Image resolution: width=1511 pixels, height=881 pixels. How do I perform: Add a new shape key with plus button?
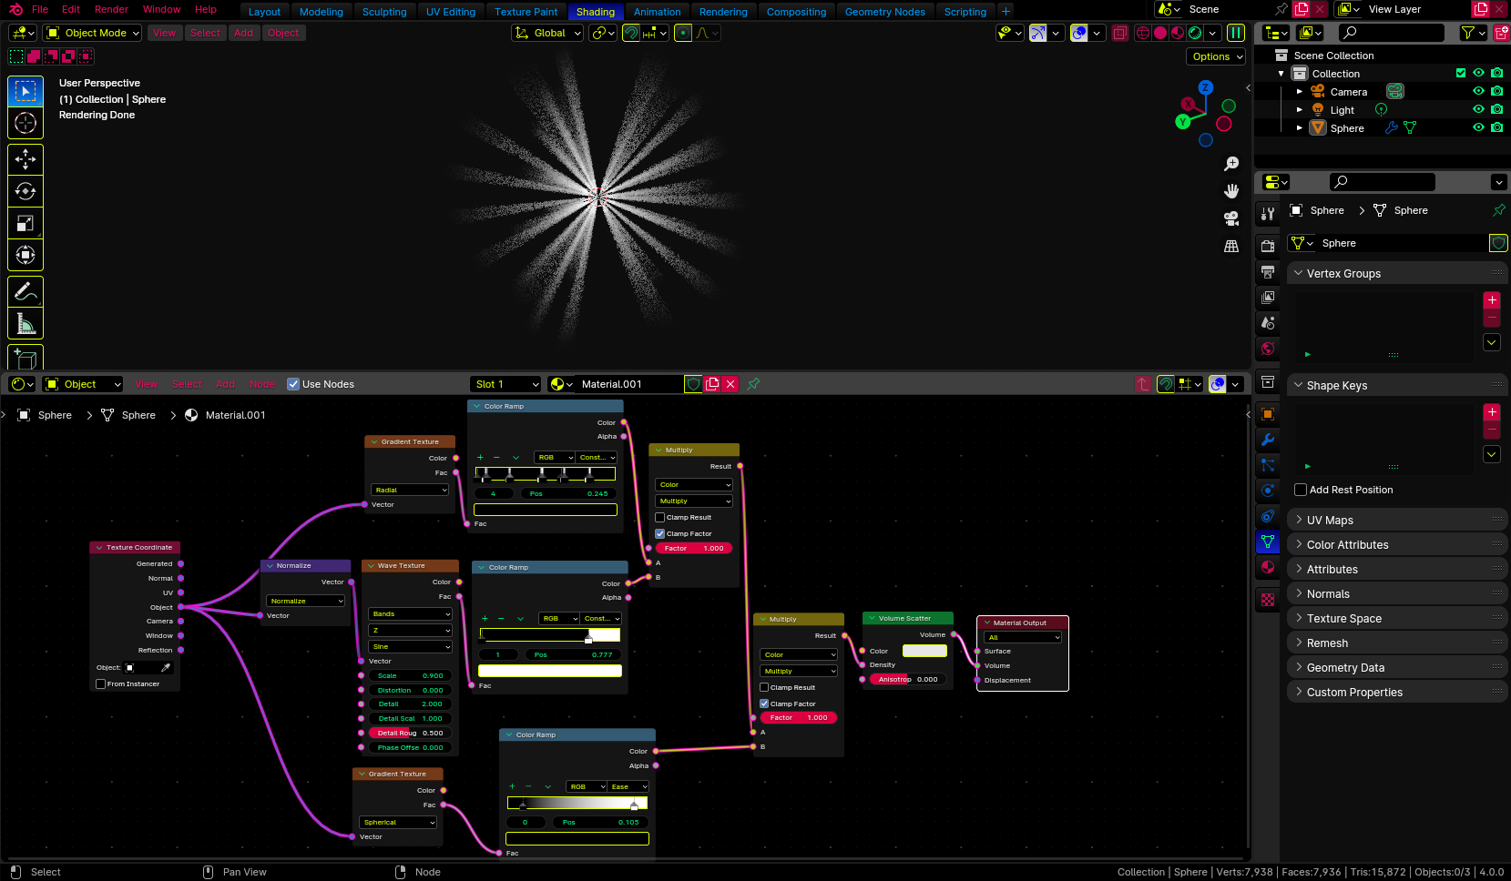coord(1492,412)
